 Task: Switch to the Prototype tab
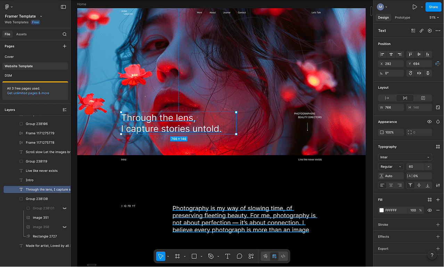(x=402, y=17)
